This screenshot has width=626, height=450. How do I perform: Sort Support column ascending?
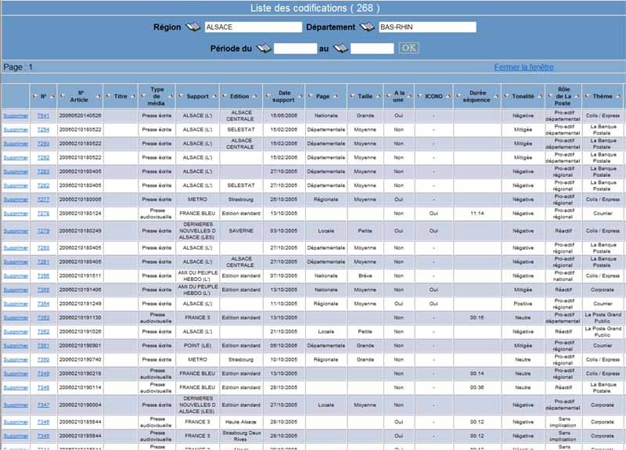pos(214,96)
